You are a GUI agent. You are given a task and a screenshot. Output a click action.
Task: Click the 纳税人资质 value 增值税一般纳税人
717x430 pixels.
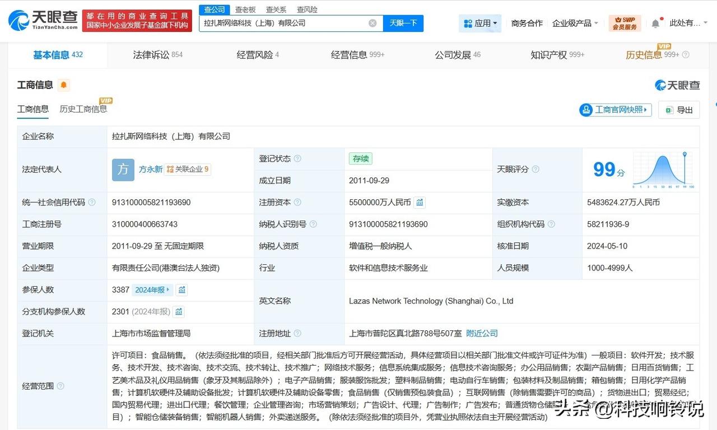380,246
